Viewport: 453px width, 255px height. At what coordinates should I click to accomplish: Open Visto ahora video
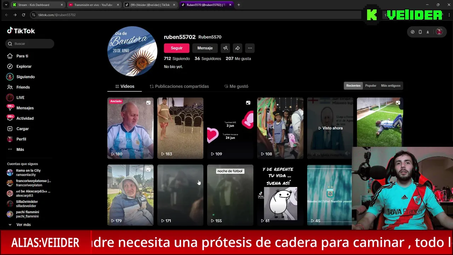(x=330, y=128)
